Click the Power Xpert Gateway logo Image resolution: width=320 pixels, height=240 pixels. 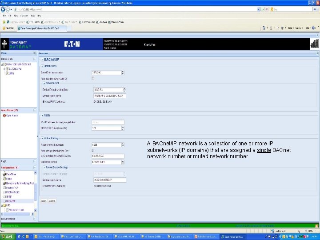[x=16, y=44]
